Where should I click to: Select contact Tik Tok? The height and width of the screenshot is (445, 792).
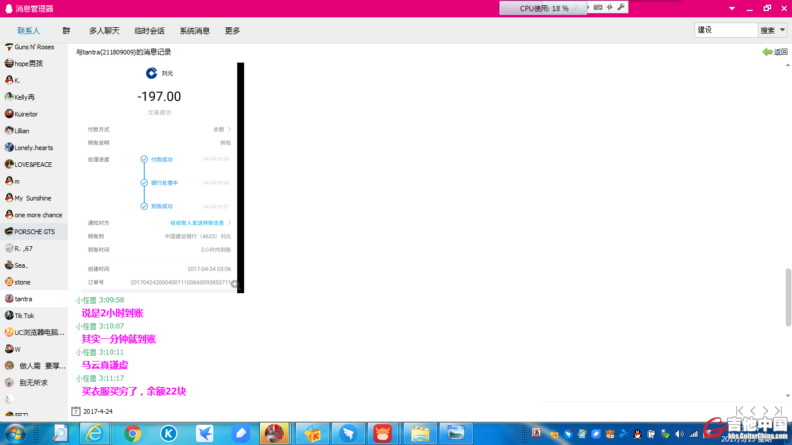click(x=34, y=316)
